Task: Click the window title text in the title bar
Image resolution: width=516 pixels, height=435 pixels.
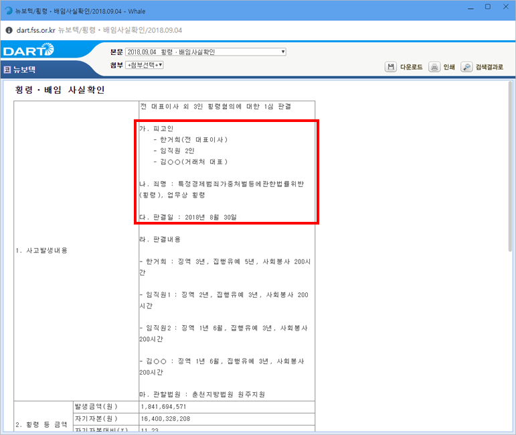Action: click(80, 11)
